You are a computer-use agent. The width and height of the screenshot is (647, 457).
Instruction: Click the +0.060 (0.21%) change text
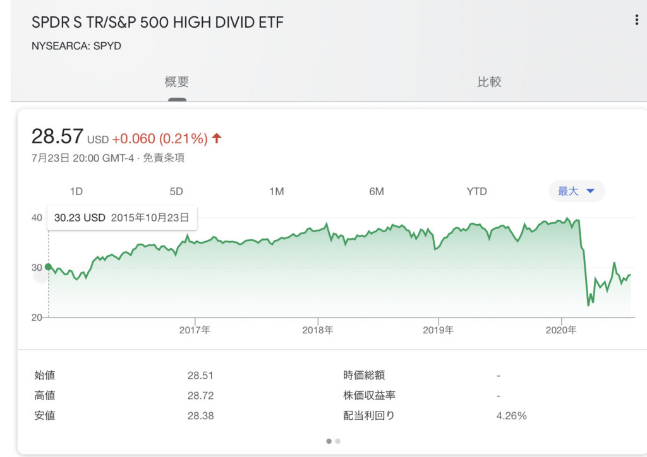pyautogui.click(x=160, y=138)
